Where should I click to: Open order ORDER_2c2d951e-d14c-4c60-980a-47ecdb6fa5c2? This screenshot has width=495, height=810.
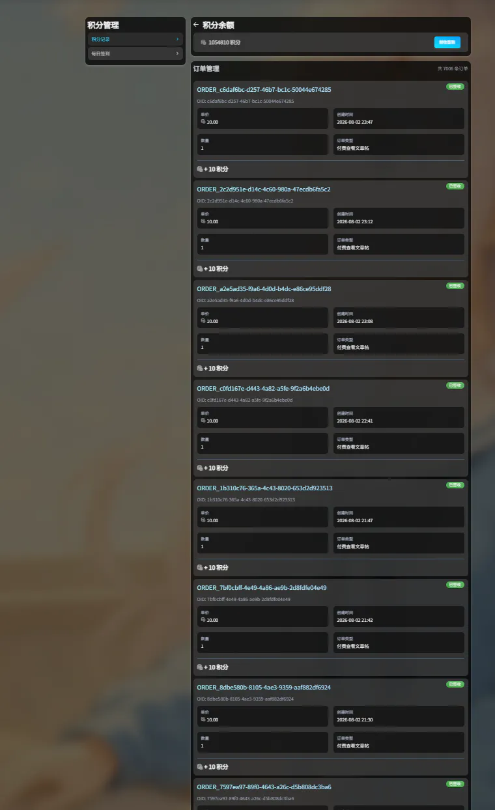click(264, 189)
